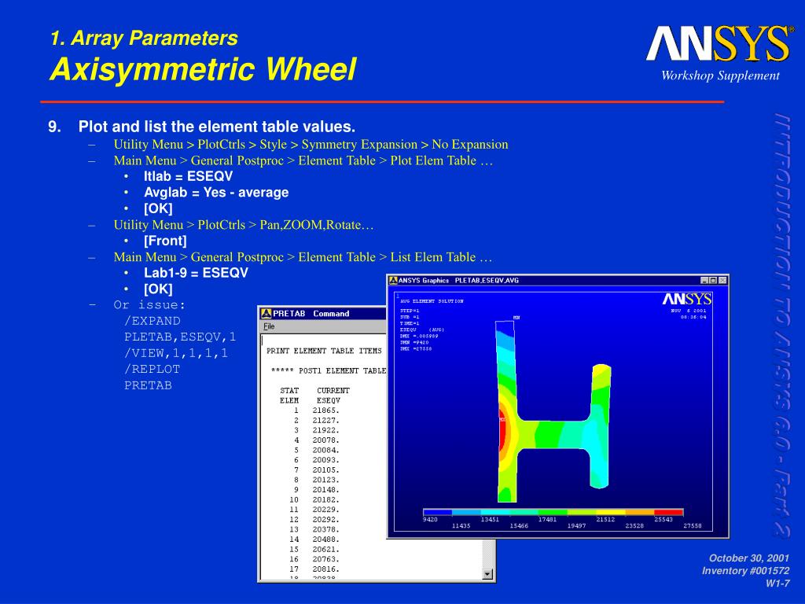Click the PRETAB command text on slide
The image size is (805, 604).
(x=148, y=385)
